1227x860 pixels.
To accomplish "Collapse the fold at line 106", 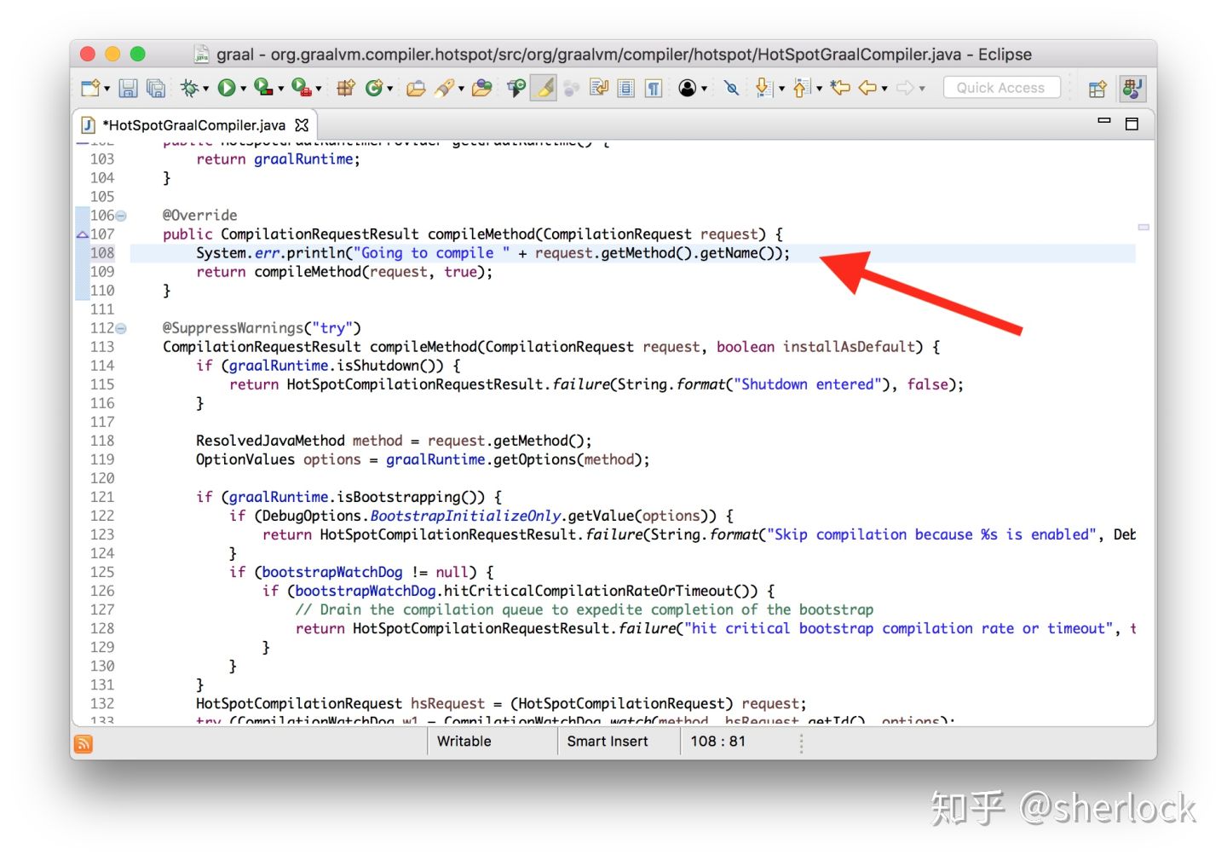I will point(121,216).
